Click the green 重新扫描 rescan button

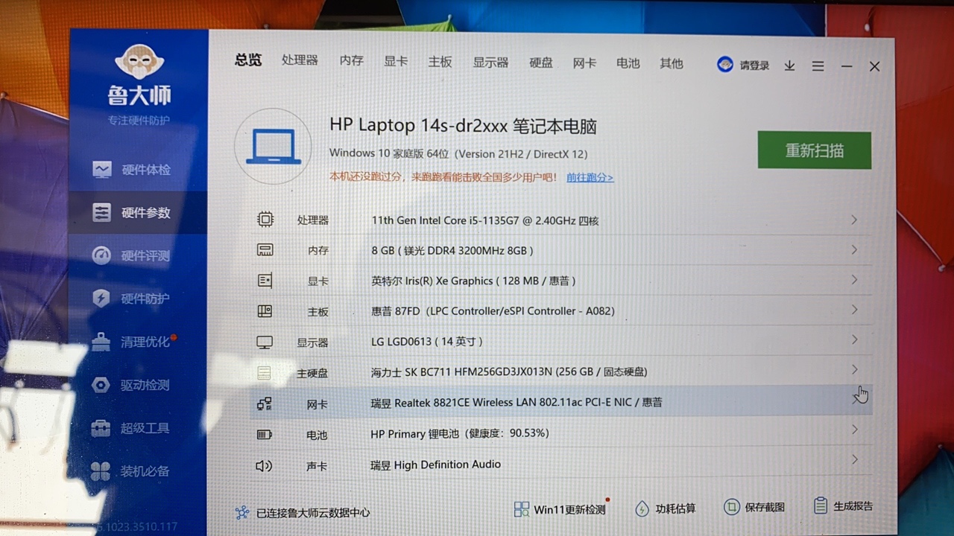[814, 150]
